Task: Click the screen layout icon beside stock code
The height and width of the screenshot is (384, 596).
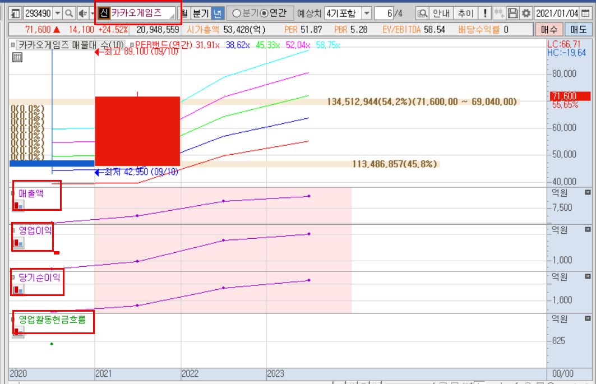Action: coord(15,13)
